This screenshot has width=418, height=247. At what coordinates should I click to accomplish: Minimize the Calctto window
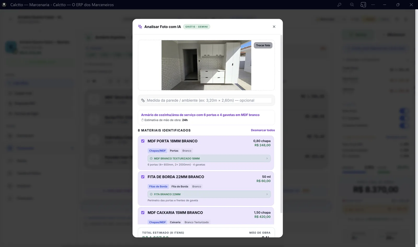pyautogui.click(x=385, y=5)
